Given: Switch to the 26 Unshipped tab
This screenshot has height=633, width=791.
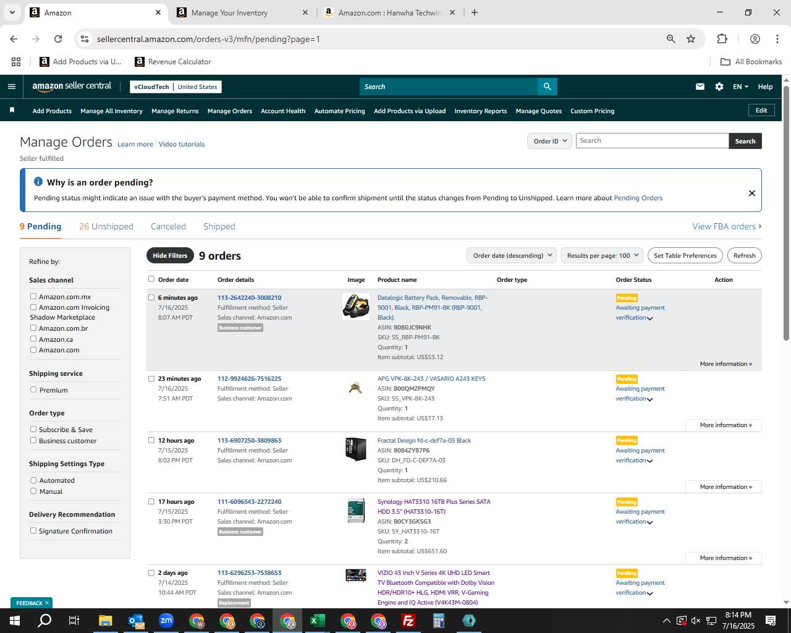Looking at the screenshot, I should coord(106,226).
